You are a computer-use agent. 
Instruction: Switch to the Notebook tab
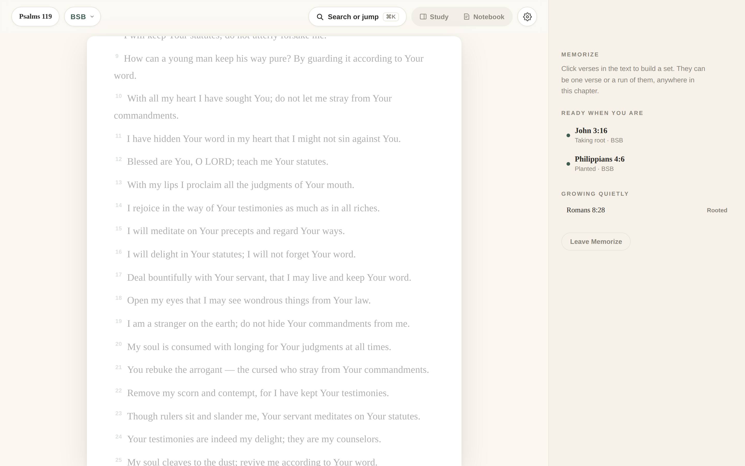pos(484,17)
